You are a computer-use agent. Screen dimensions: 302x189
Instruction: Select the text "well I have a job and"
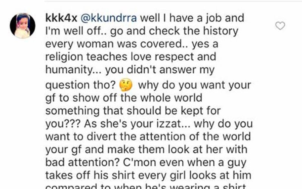coord(192,18)
